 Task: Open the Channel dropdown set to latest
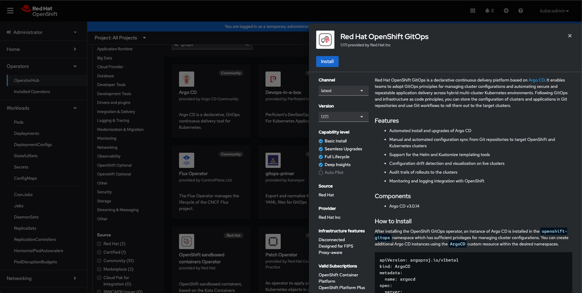[344, 91]
